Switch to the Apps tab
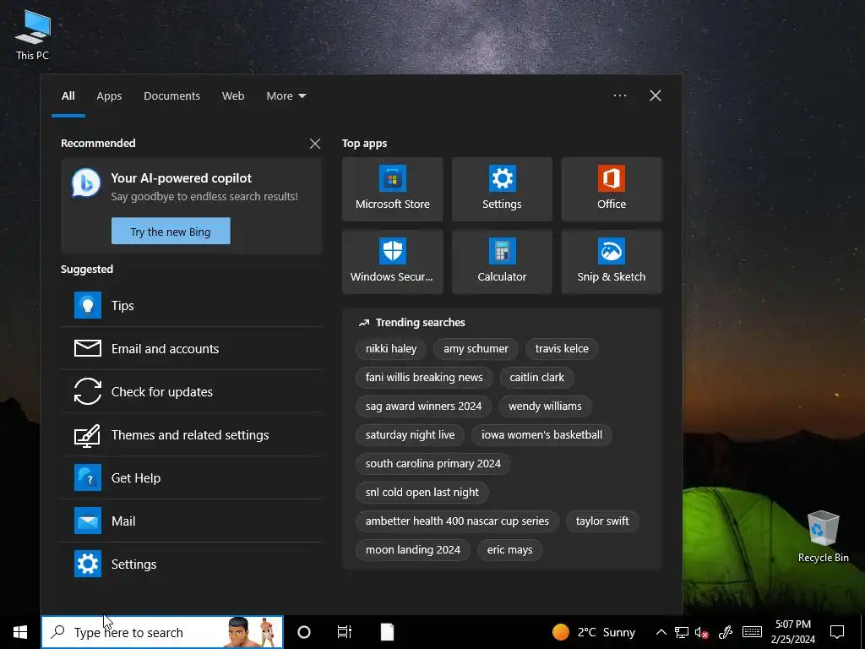865x649 pixels. click(x=109, y=96)
